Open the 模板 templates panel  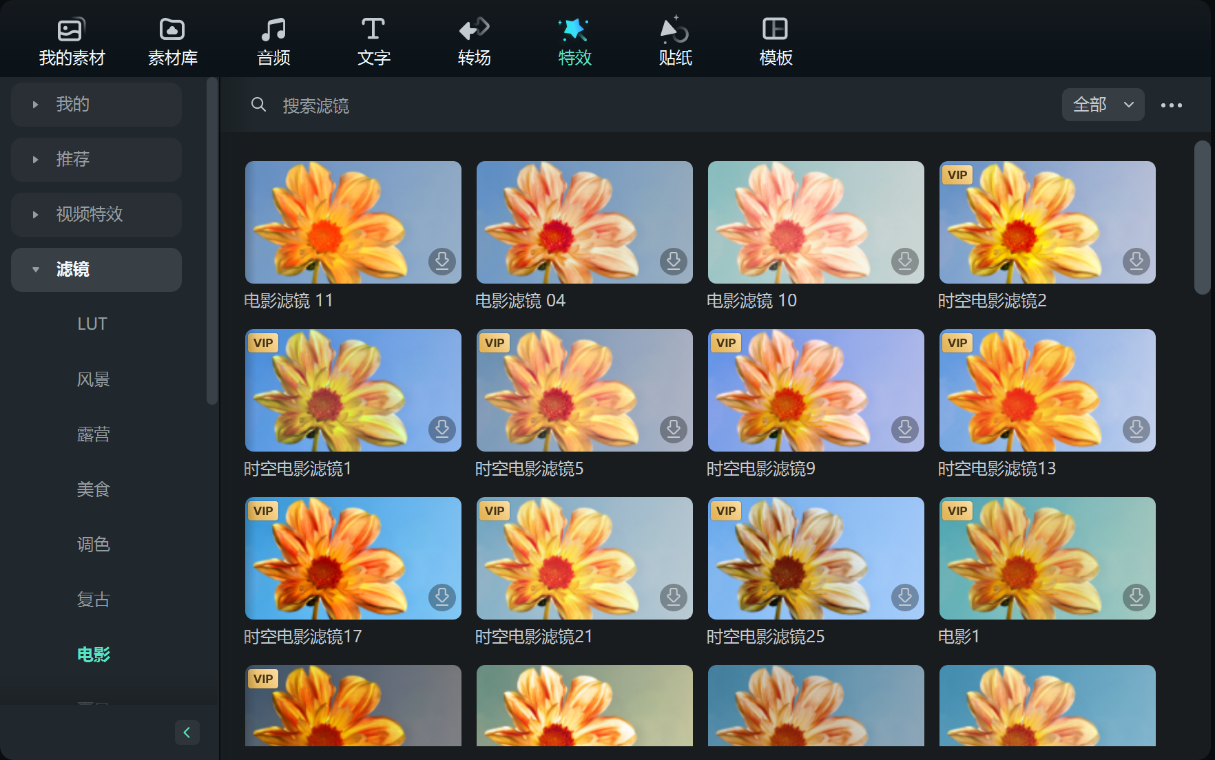click(776, 41)
